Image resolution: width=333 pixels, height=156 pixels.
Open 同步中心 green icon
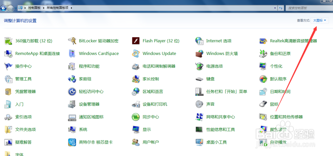(136, 117)
